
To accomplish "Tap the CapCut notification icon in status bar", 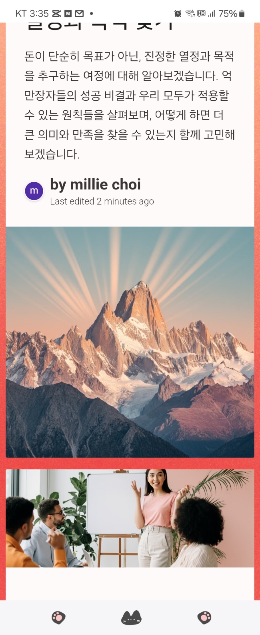I will click(57, 14).
